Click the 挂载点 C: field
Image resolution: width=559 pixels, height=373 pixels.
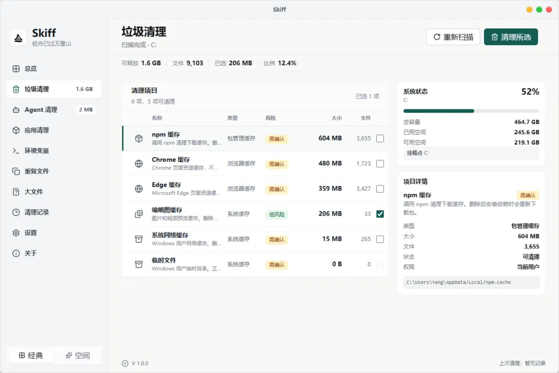click(x=471, y=153)
